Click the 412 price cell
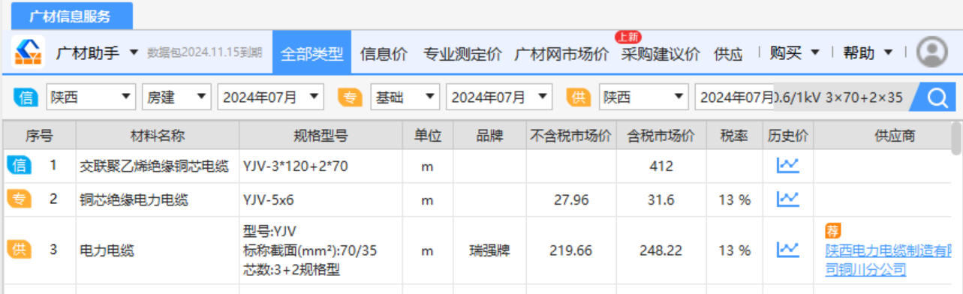The height and width of the screenshot is (294, 963). click(x=661, y=166)
